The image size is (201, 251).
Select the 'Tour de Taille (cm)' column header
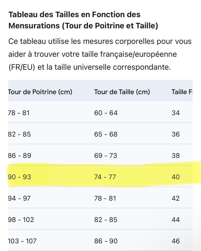tap(122, 92)
